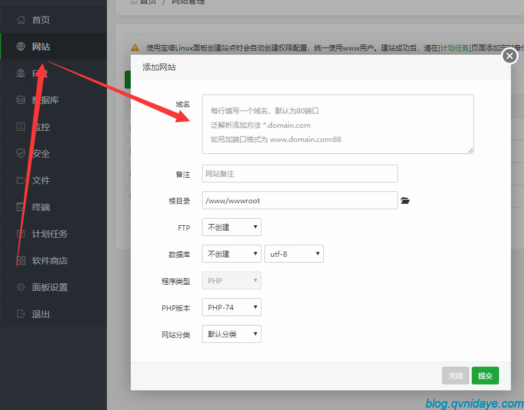Click the 终端 terminal icon
The image size is (524, 410).
(x=21, y=207)
